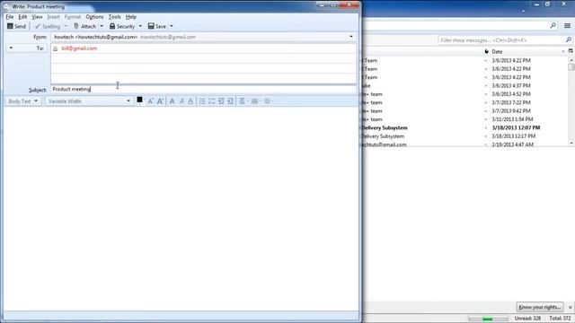Open Security options with the padlock button

(122, 26)
